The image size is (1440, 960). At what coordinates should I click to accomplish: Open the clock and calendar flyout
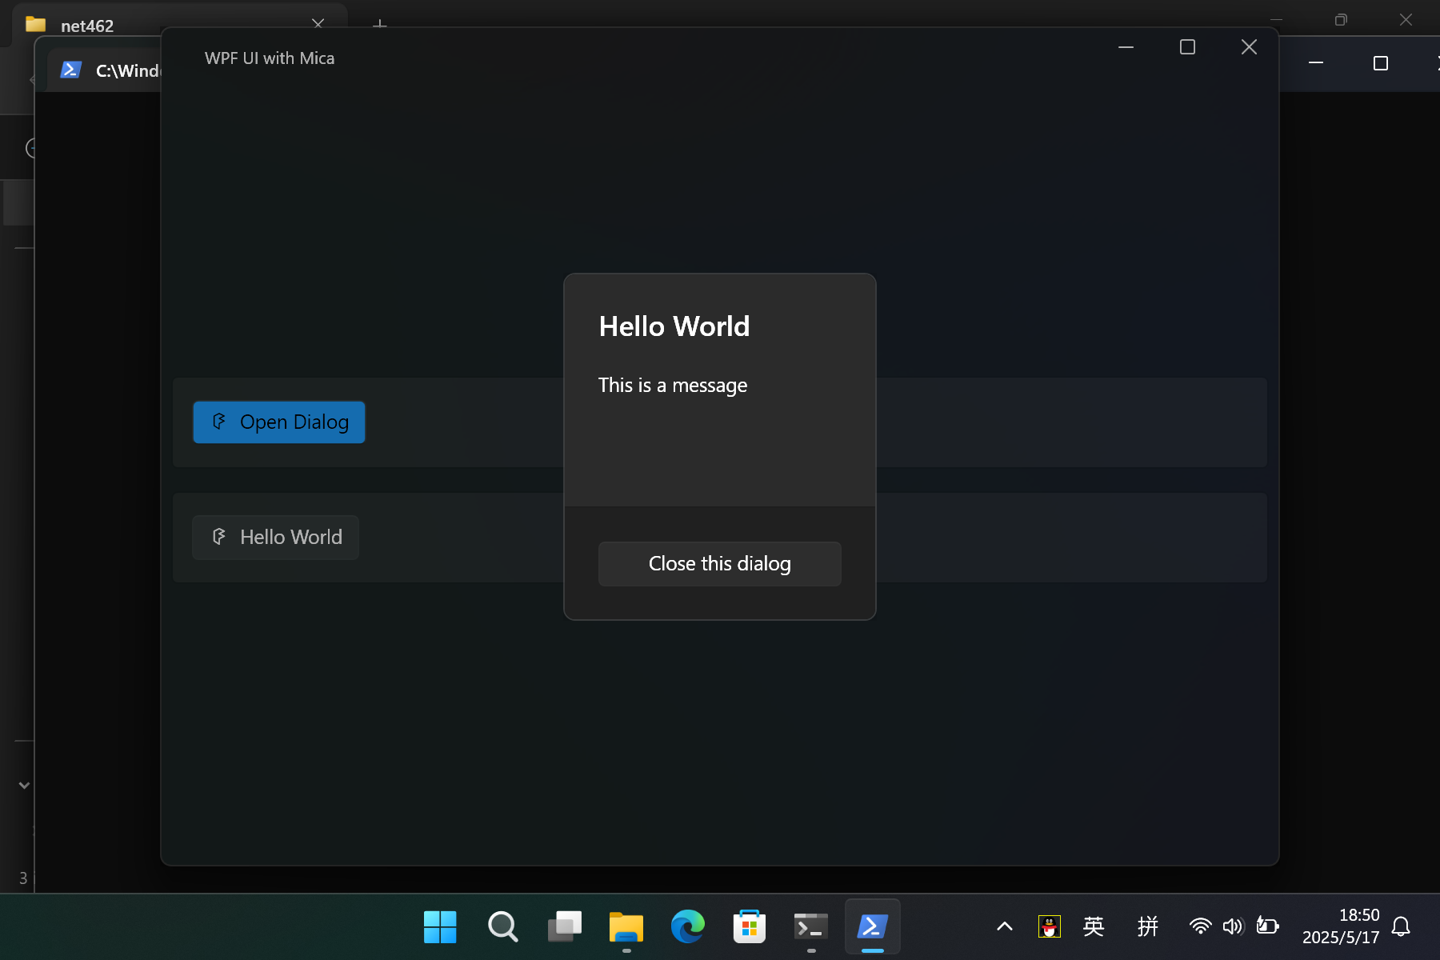point(1340,926)
